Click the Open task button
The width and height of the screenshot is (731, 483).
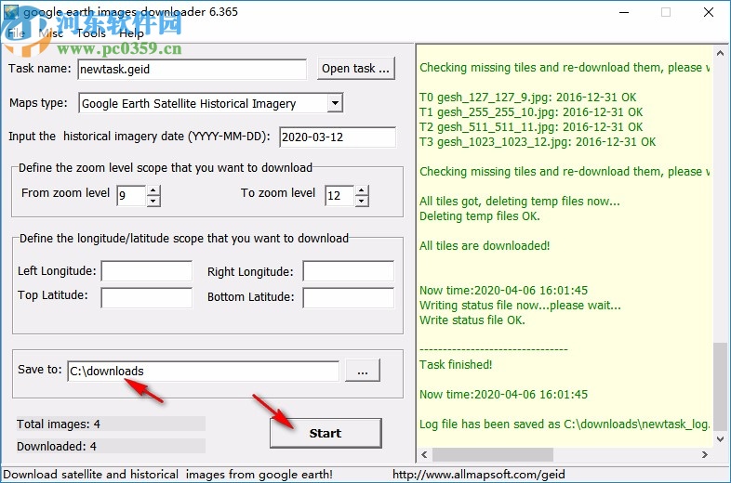(355, 69)
